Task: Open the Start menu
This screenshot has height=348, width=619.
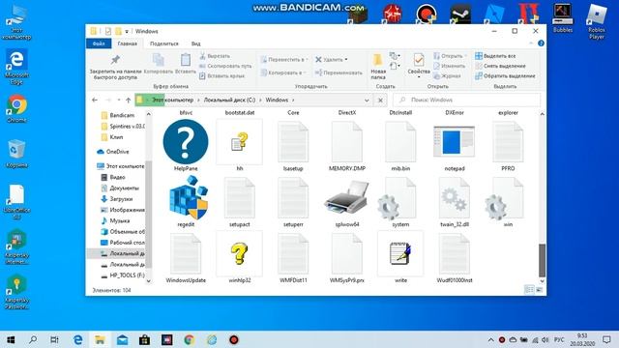Action: [x=11, y=339]
